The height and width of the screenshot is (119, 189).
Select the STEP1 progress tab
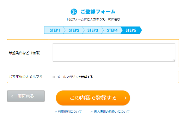pos(54,30)
